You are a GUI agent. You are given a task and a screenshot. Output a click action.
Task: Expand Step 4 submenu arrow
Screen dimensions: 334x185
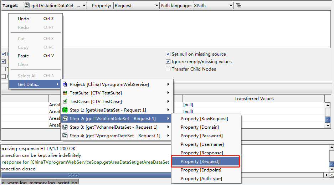point(168,135)
